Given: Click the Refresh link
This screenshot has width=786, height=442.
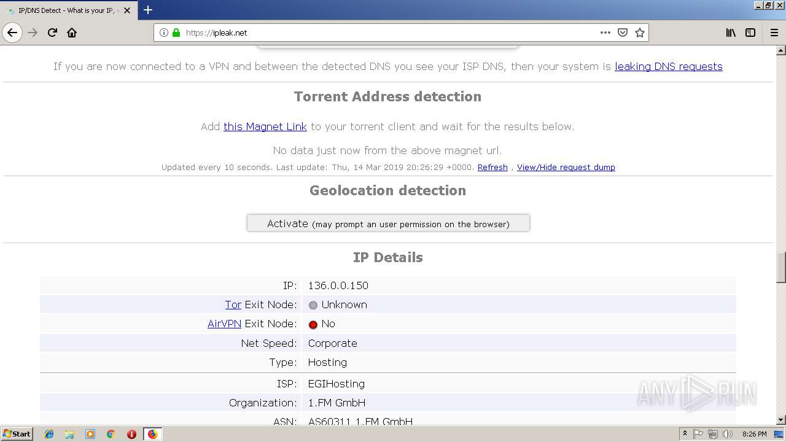Looking at the screenshot, I should (492, 167).
